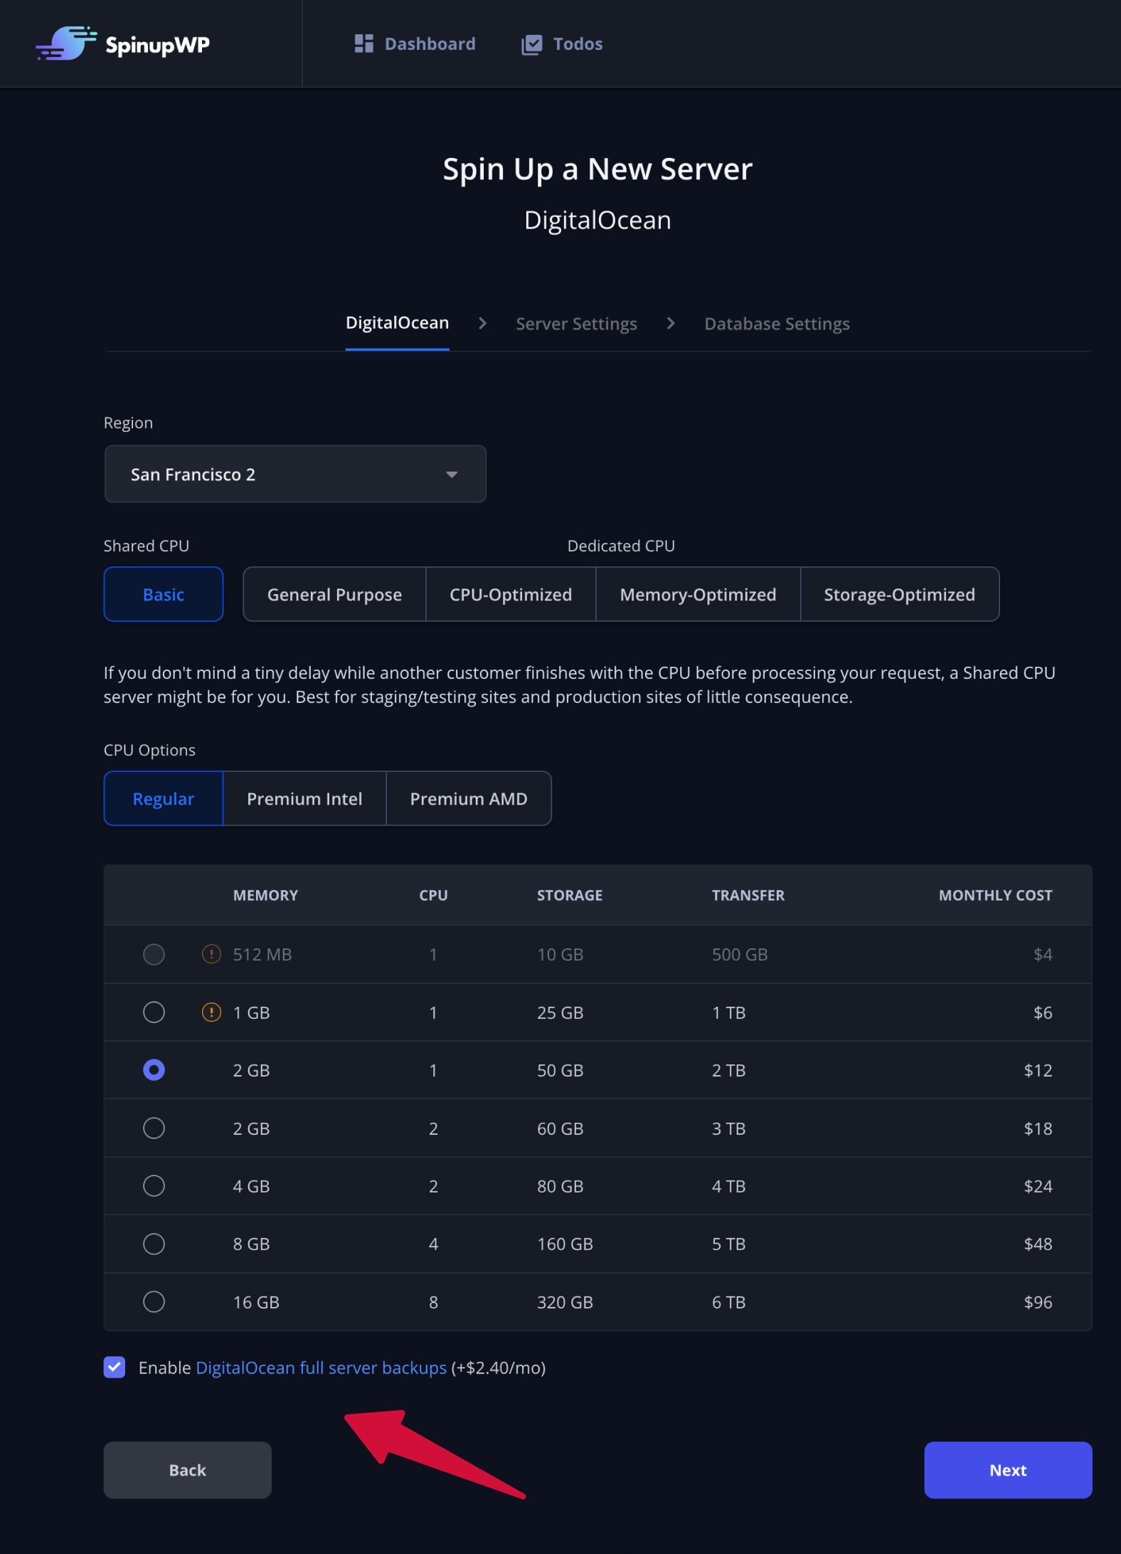The height and width of the screenshot is (1554, 1121).
Task: Click the 160 GB storage cell
Action: pos(565,1244)
